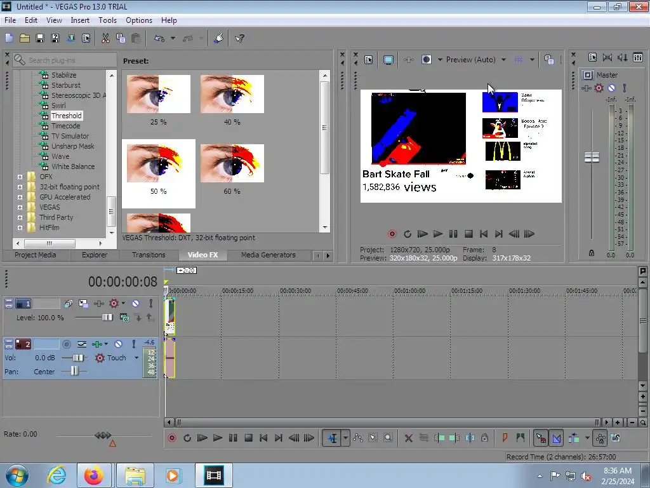The image size is (650, 488).
Task: Open Project Video Properties in preview toolbar
Action: (369, 60)
